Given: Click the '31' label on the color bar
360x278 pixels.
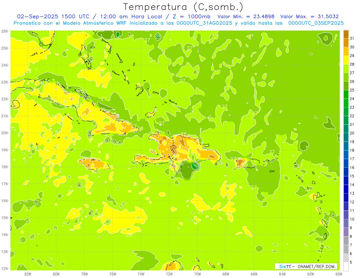Looking at the screenshot, I should (x=352, y=39).
